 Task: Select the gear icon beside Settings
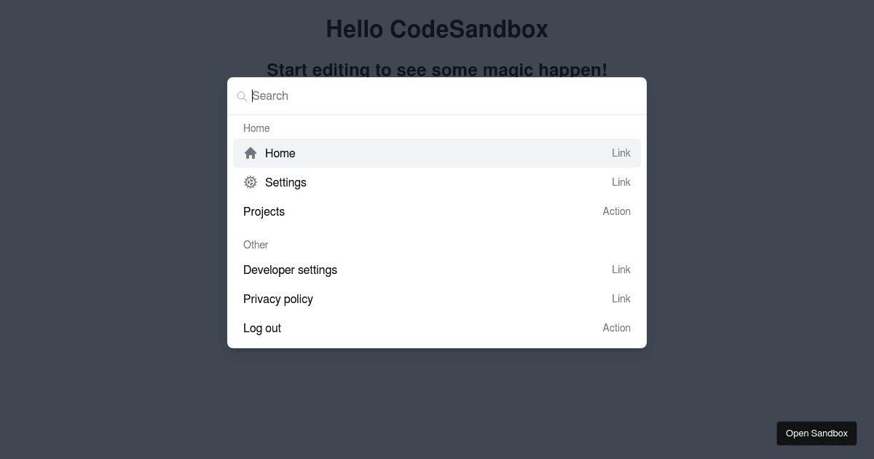pos(251,182)
